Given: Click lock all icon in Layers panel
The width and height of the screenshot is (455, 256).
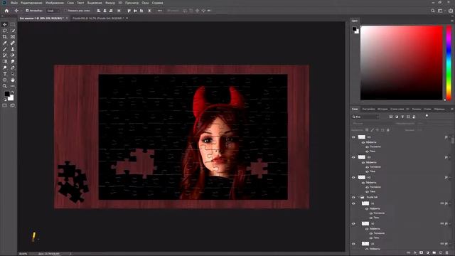Looking at the screenshot, I should [x=388, y=130].
